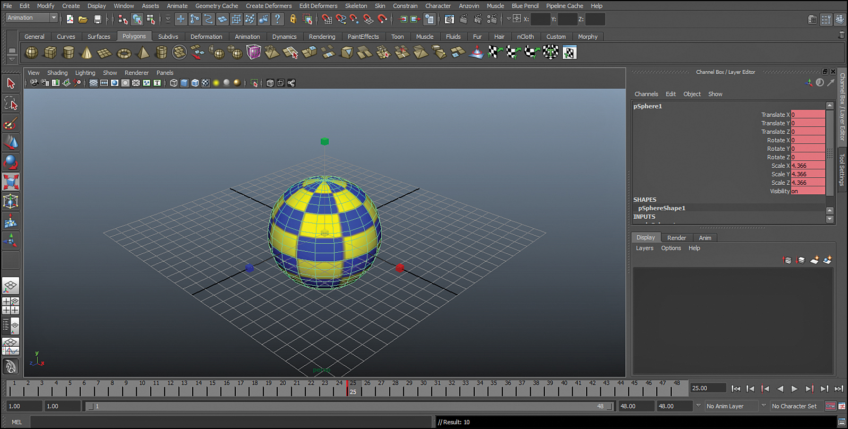The height and width of the screenshot is (429, 848).
Task: Click the play forwards button
Action: 794,389
